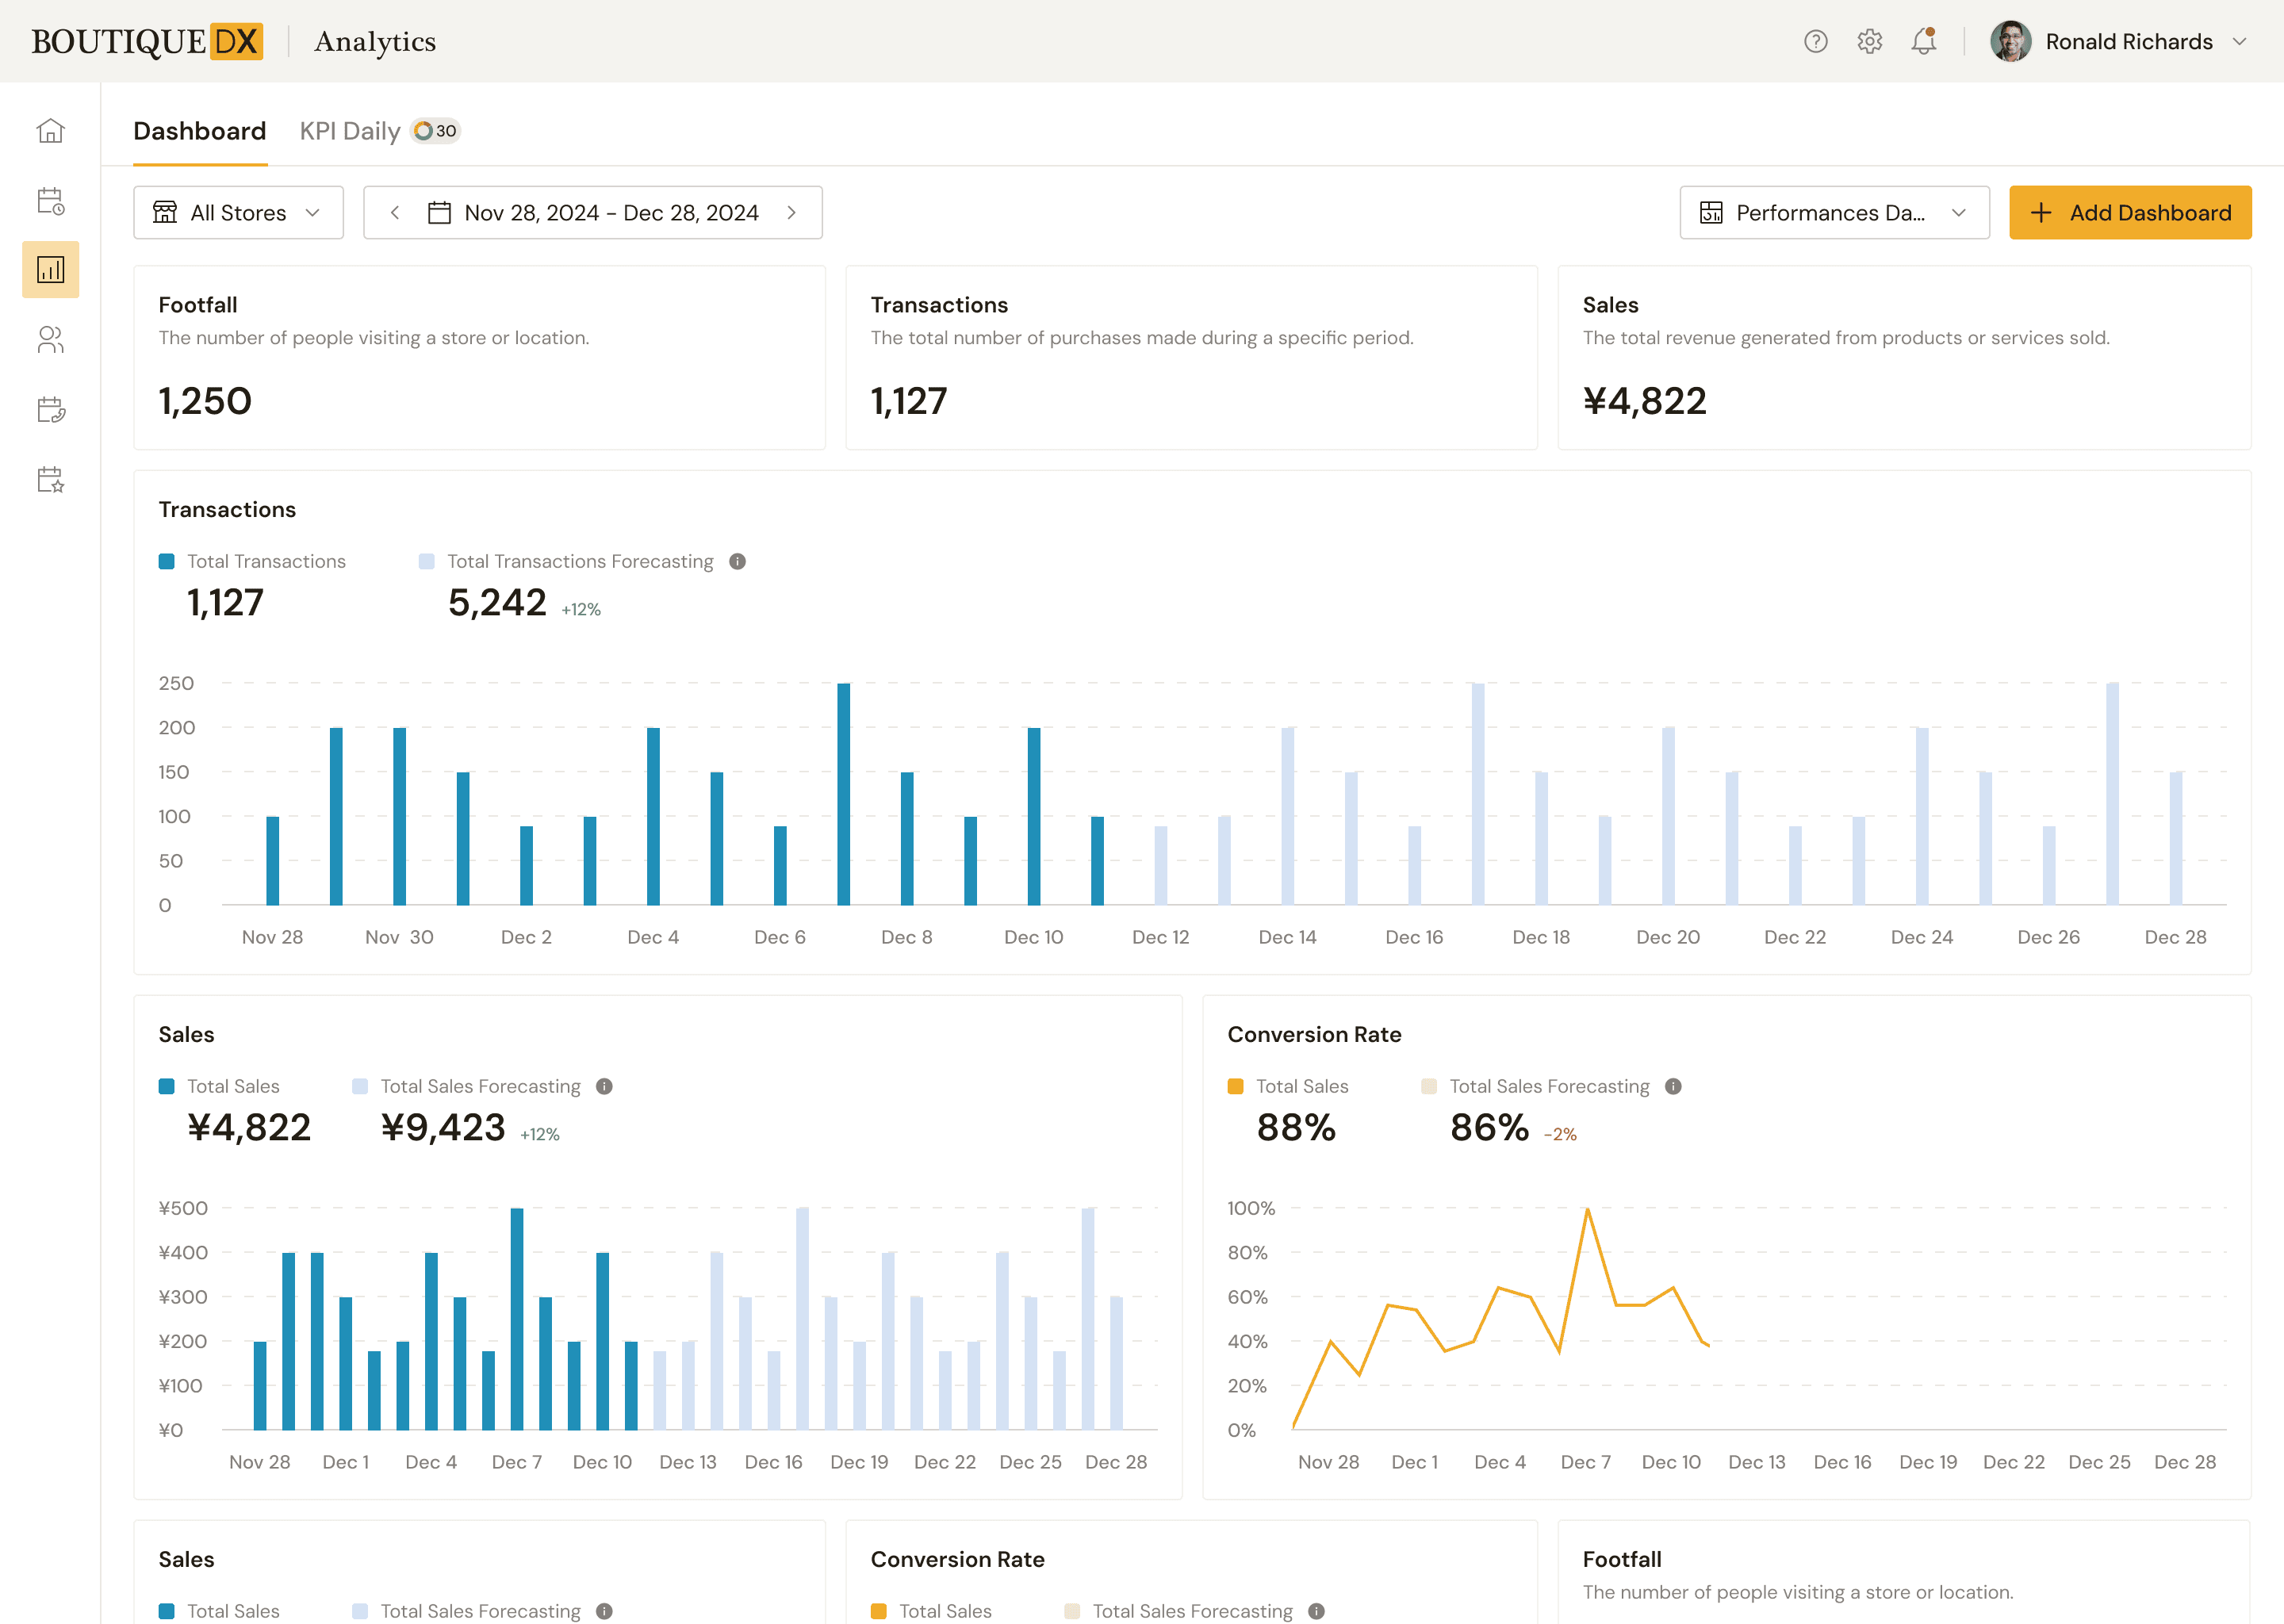
Task: Open the Customers section in the sidebar
Action: [50, 340]
